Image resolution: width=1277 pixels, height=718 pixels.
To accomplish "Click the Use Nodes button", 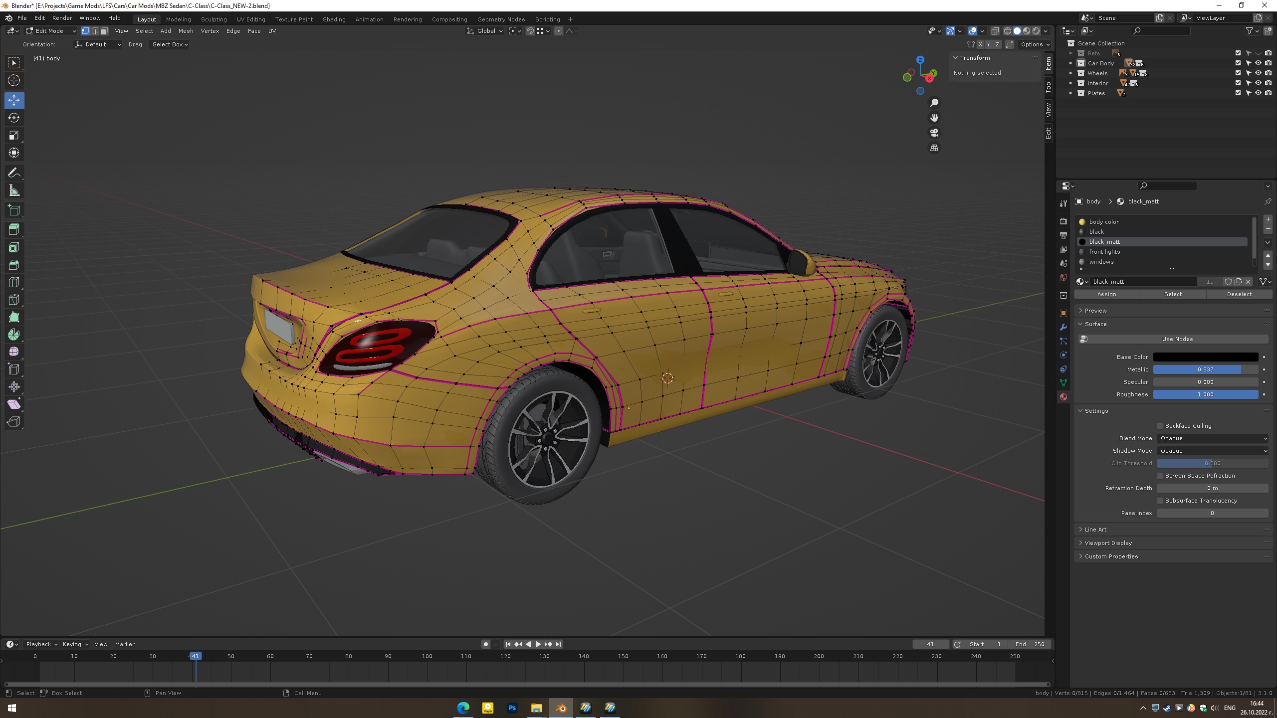I will click(x=1177, y=339).
